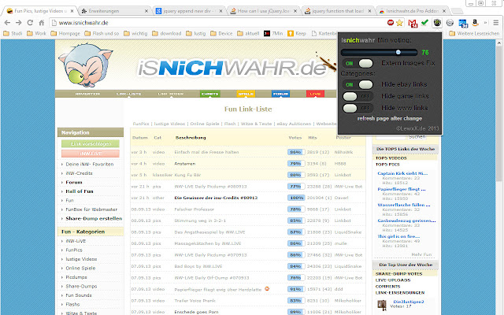Image resolution: width=504 pixels, height=315 pixels.
Task: Open the wichtig bookmarks folder
Action: 135,33
